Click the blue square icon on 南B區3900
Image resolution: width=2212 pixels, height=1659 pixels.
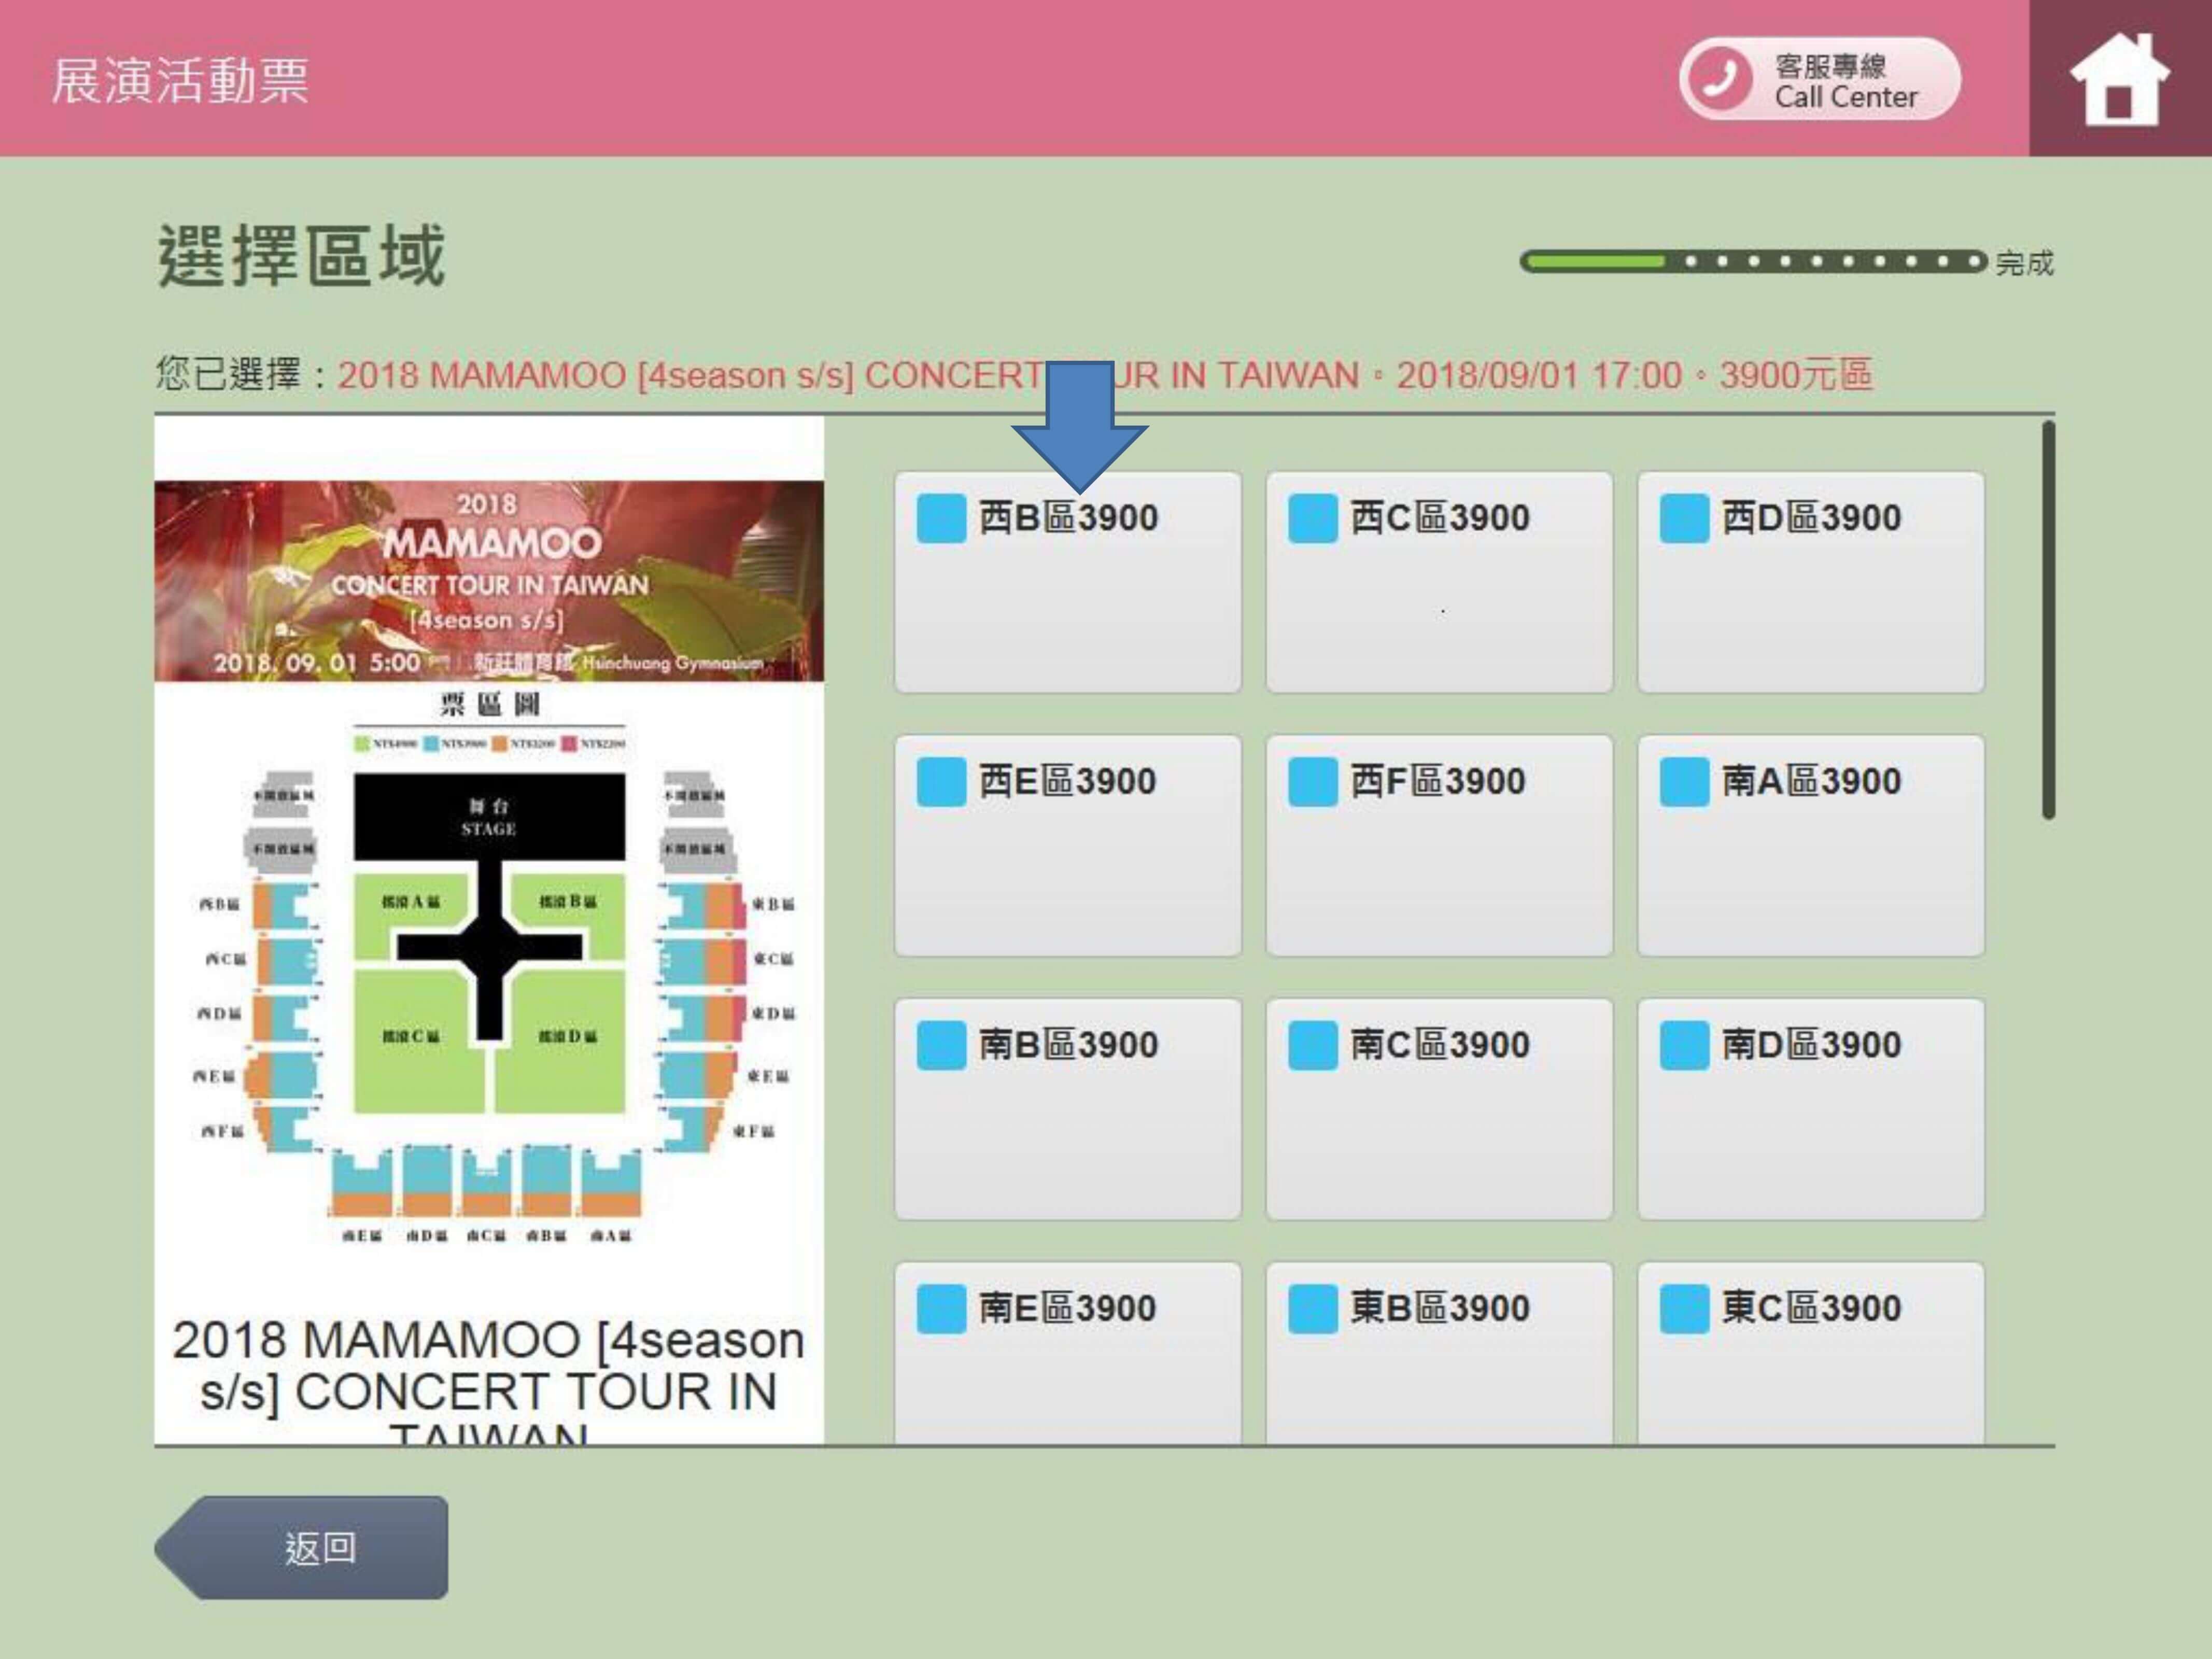tap(941, 1045)
